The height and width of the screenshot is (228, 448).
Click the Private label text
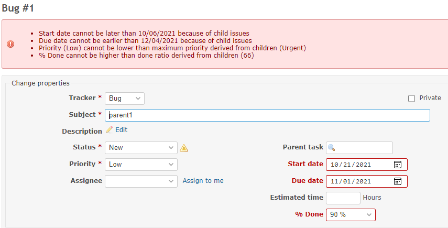click(x=430, y=97)
